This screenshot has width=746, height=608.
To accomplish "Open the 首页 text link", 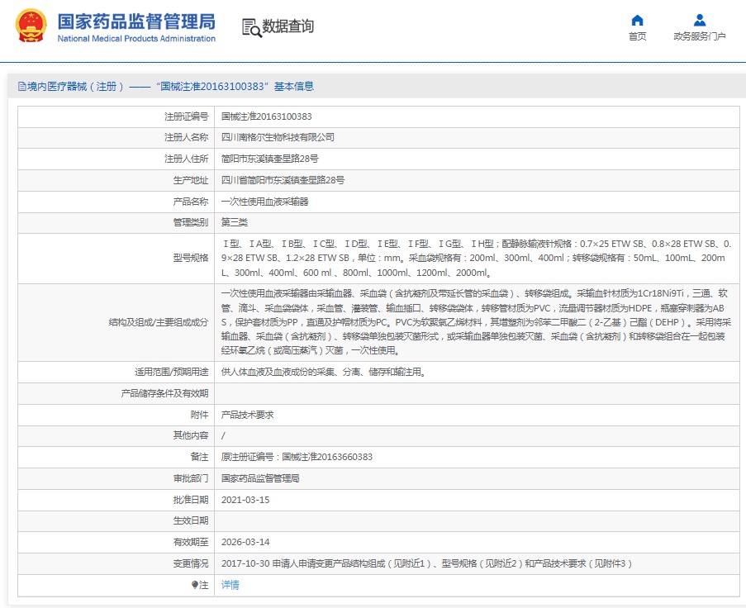I will (637, 37).
